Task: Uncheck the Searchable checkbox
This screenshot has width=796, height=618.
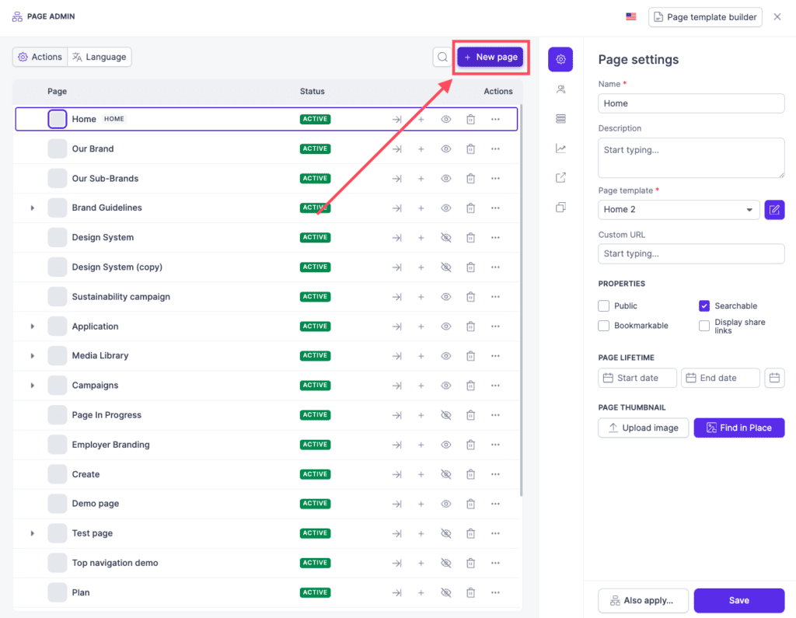Action: pos(703,306)
